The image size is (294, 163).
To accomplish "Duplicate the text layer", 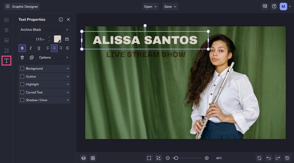I will tap(31, 58).
